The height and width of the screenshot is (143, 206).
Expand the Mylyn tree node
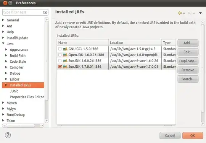point(3,109)
